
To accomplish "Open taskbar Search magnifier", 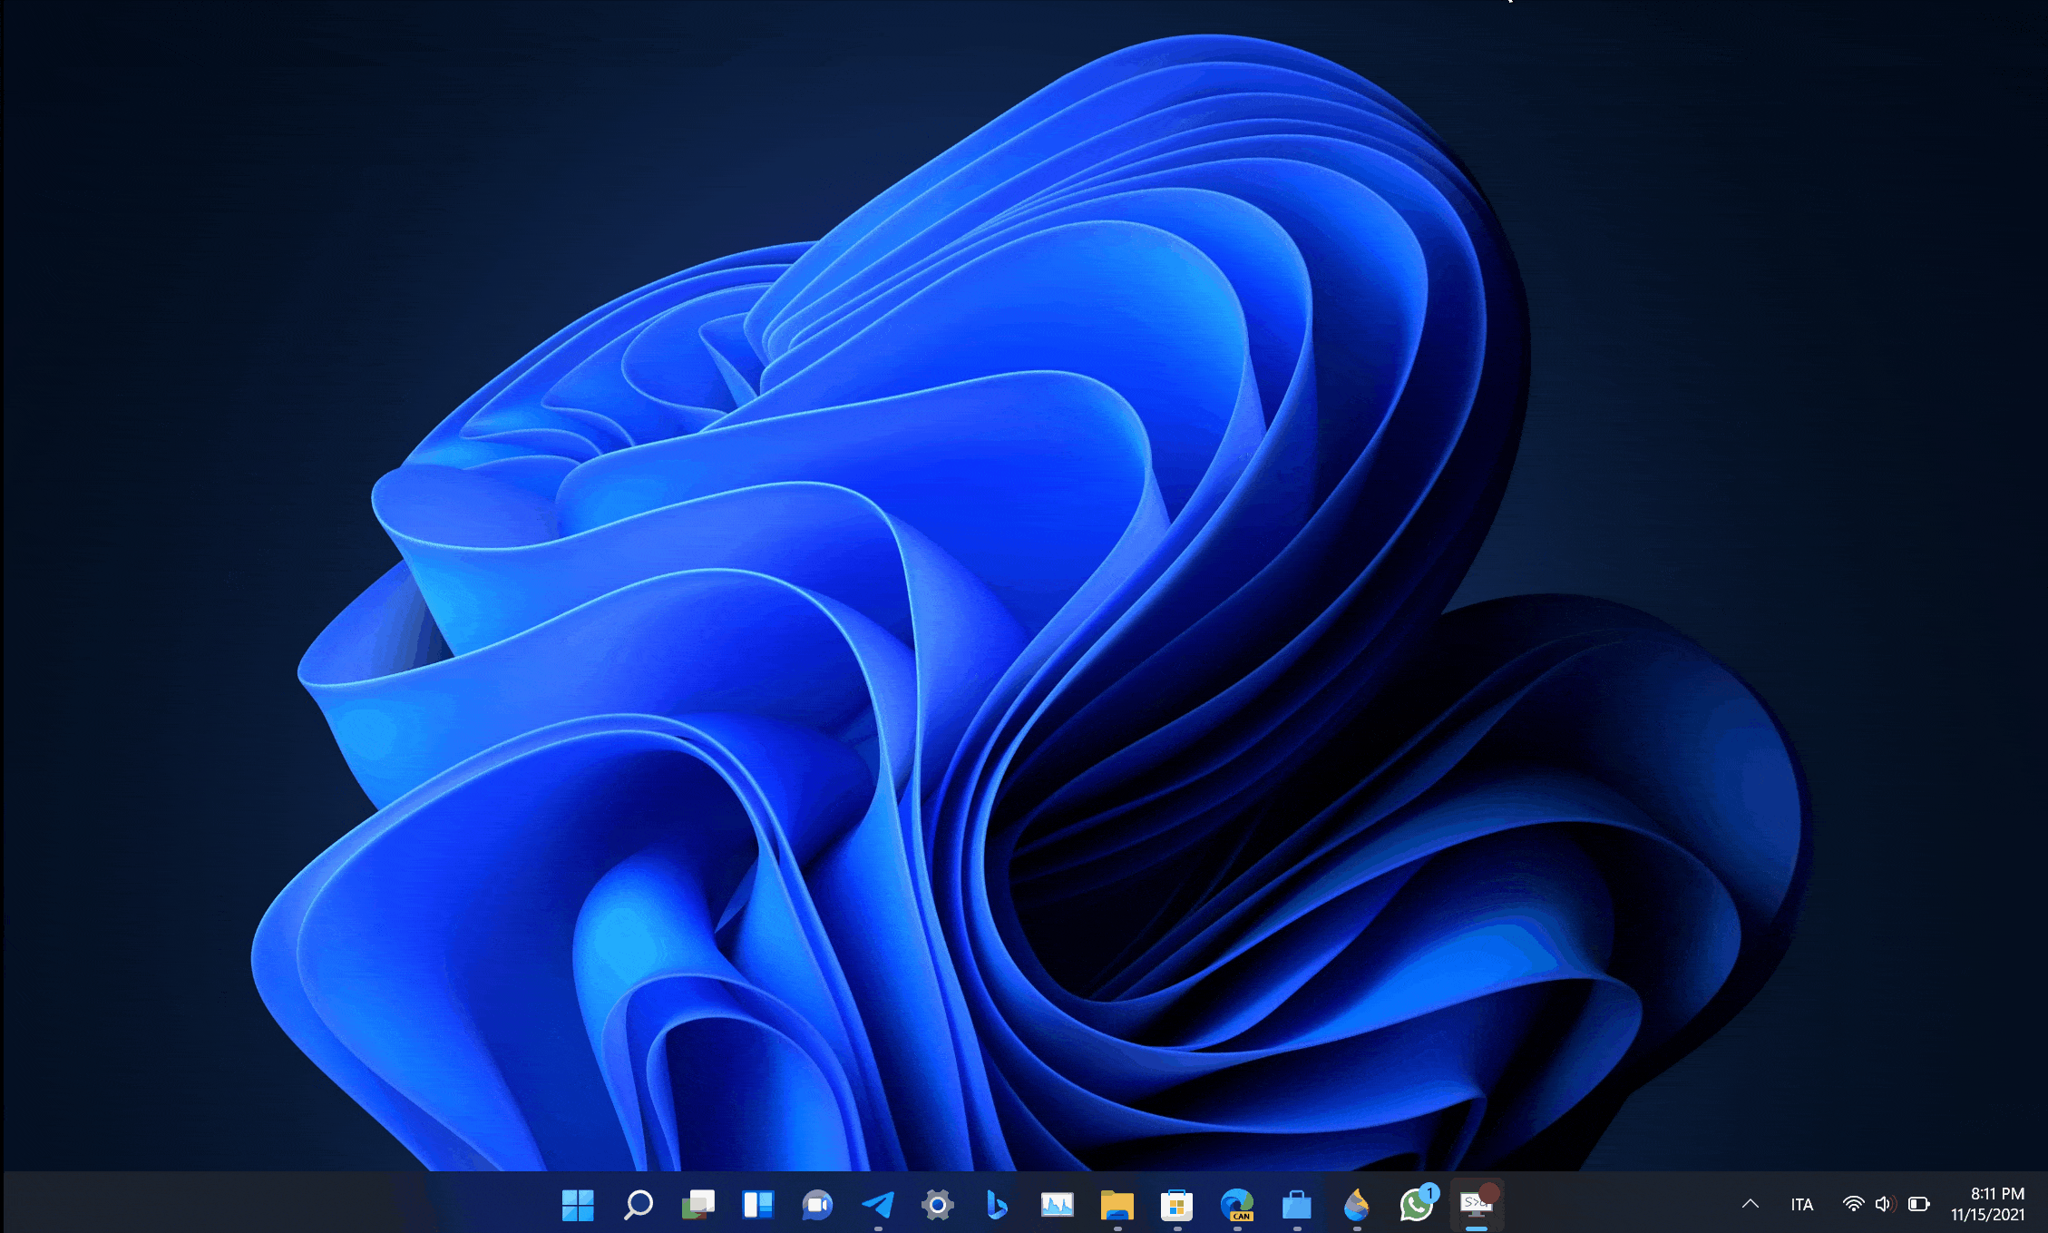I will (638, 1205).
